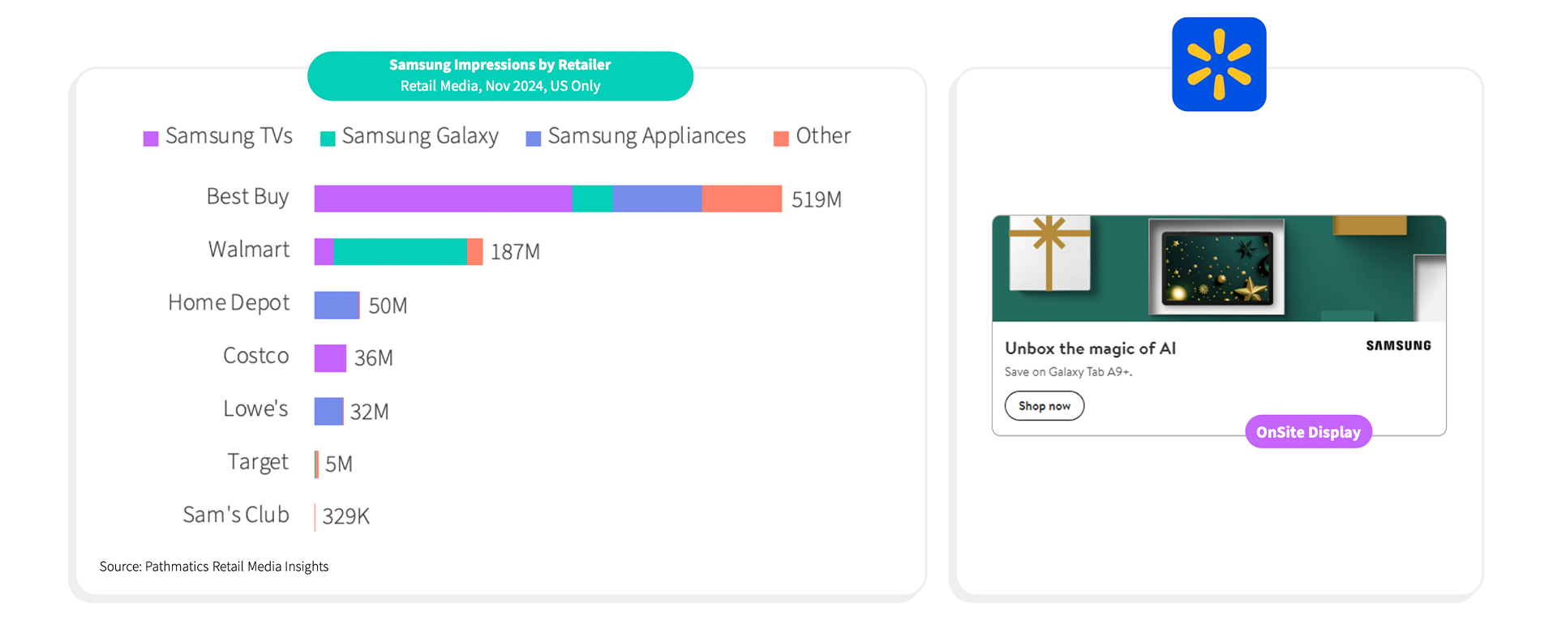
Task: Click the 'Samsung Appliances' legend label
Action: 647,136
